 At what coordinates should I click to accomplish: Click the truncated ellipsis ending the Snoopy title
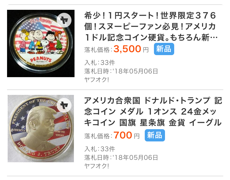point(214,38)
